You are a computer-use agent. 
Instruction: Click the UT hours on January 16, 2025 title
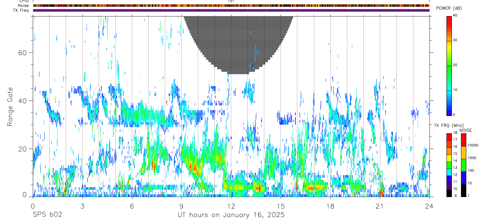tap(231, 215)
